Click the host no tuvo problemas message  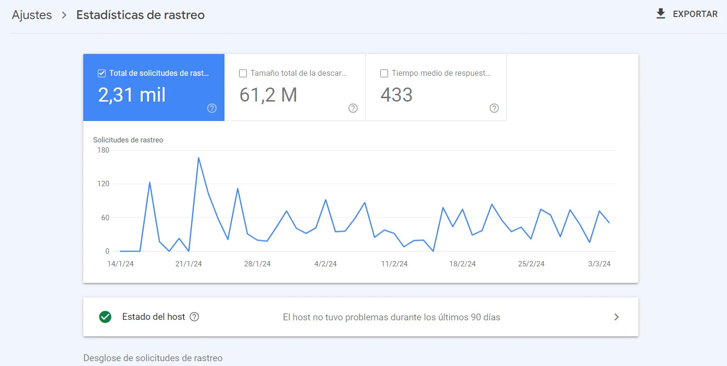(391, 317)
